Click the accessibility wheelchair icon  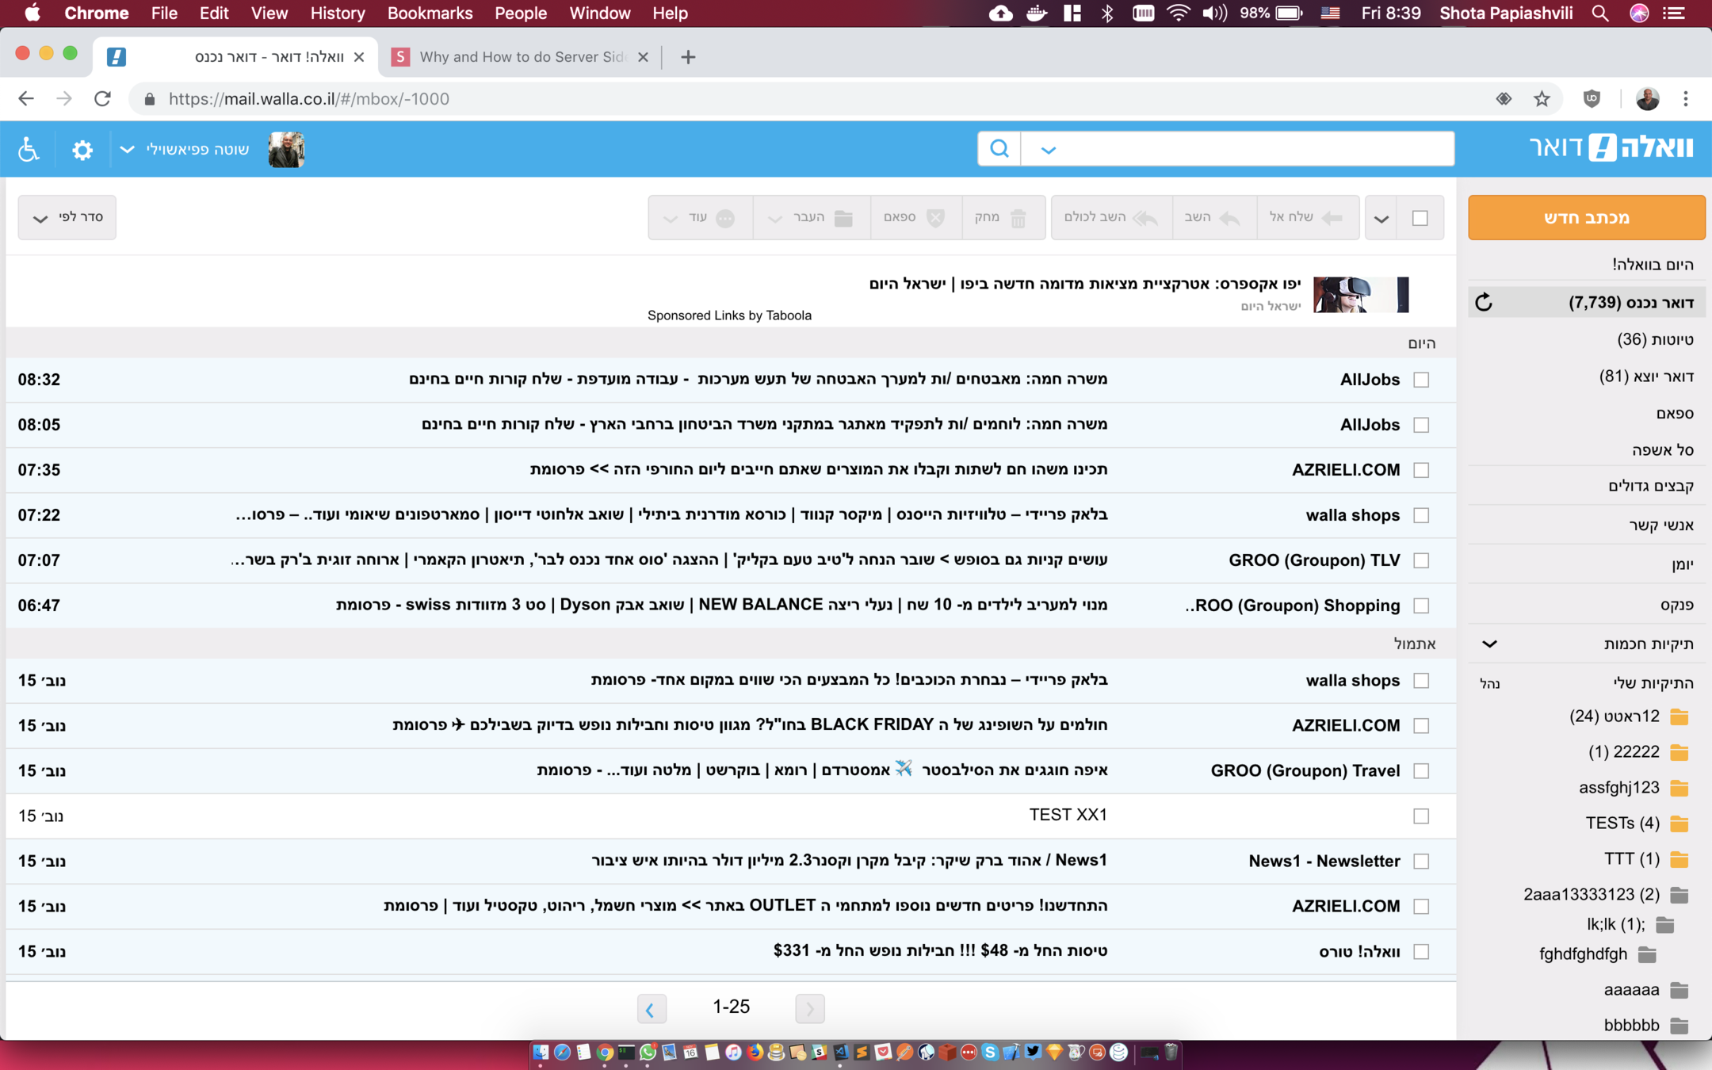(x=29, y=149)
